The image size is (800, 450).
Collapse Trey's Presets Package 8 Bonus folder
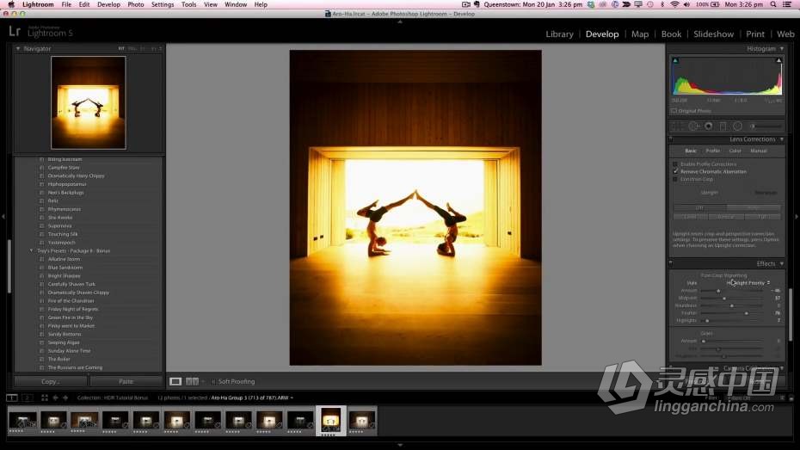[31, 250]
